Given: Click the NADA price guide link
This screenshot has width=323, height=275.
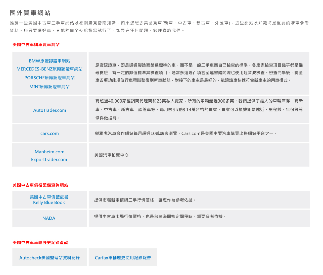Looking at the screenshot, I should [x=49, y=218].
